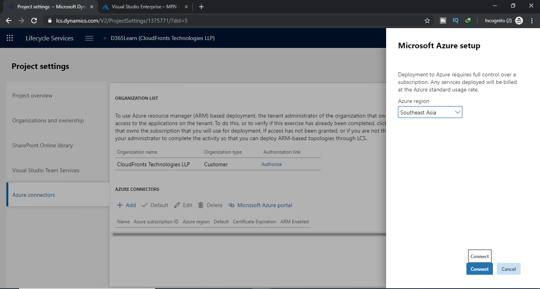Click the Authorize link for CloudFronts

click(x=271, y=164)
